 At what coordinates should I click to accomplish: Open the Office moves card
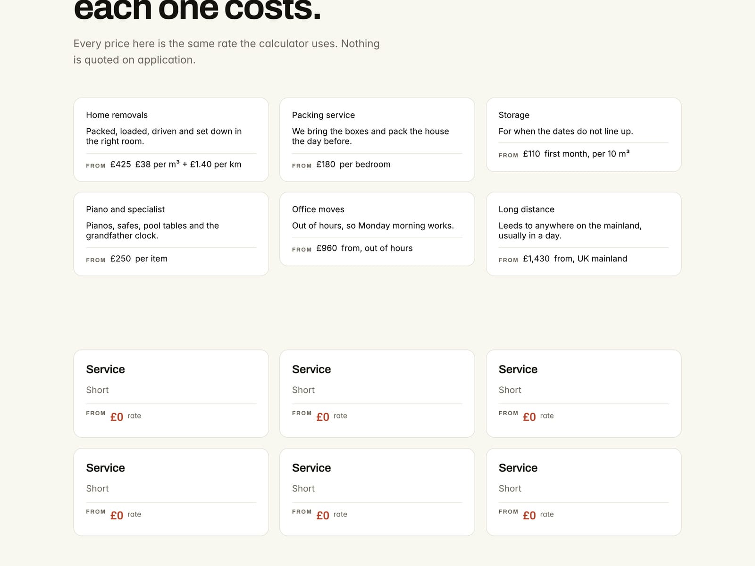[x=377, y=229]
